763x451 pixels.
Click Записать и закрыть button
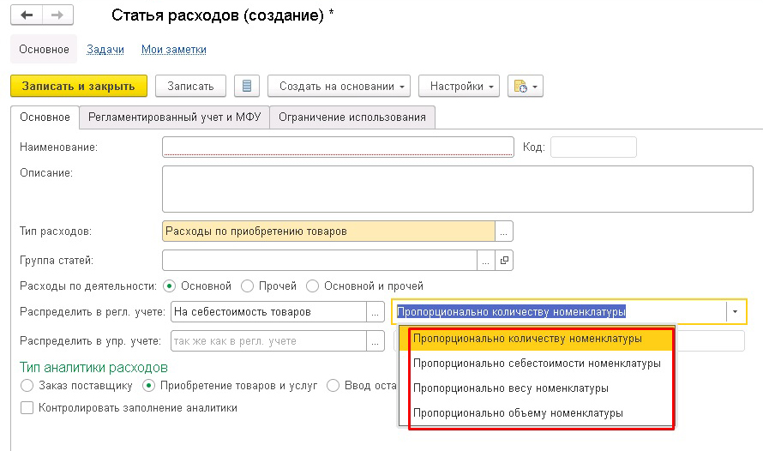tap(79, 86)
